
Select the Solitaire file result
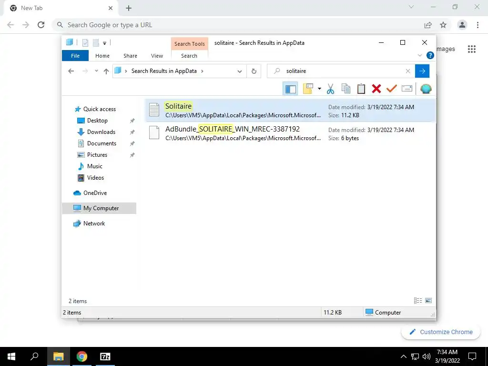pyautogui.click(x=291, y=111)
